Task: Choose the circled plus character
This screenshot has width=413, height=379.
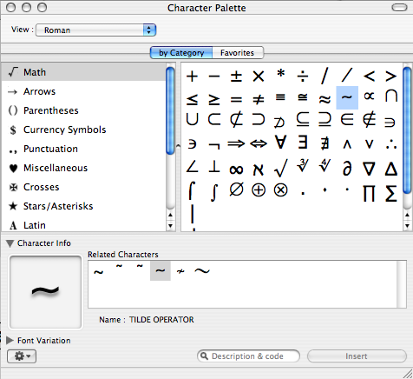Action: click(259, 190)
